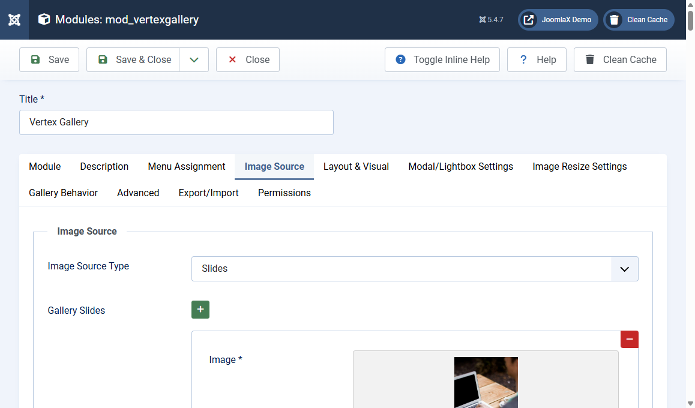Close the module editor
This screenshot has width=695, height=408.
248,59
